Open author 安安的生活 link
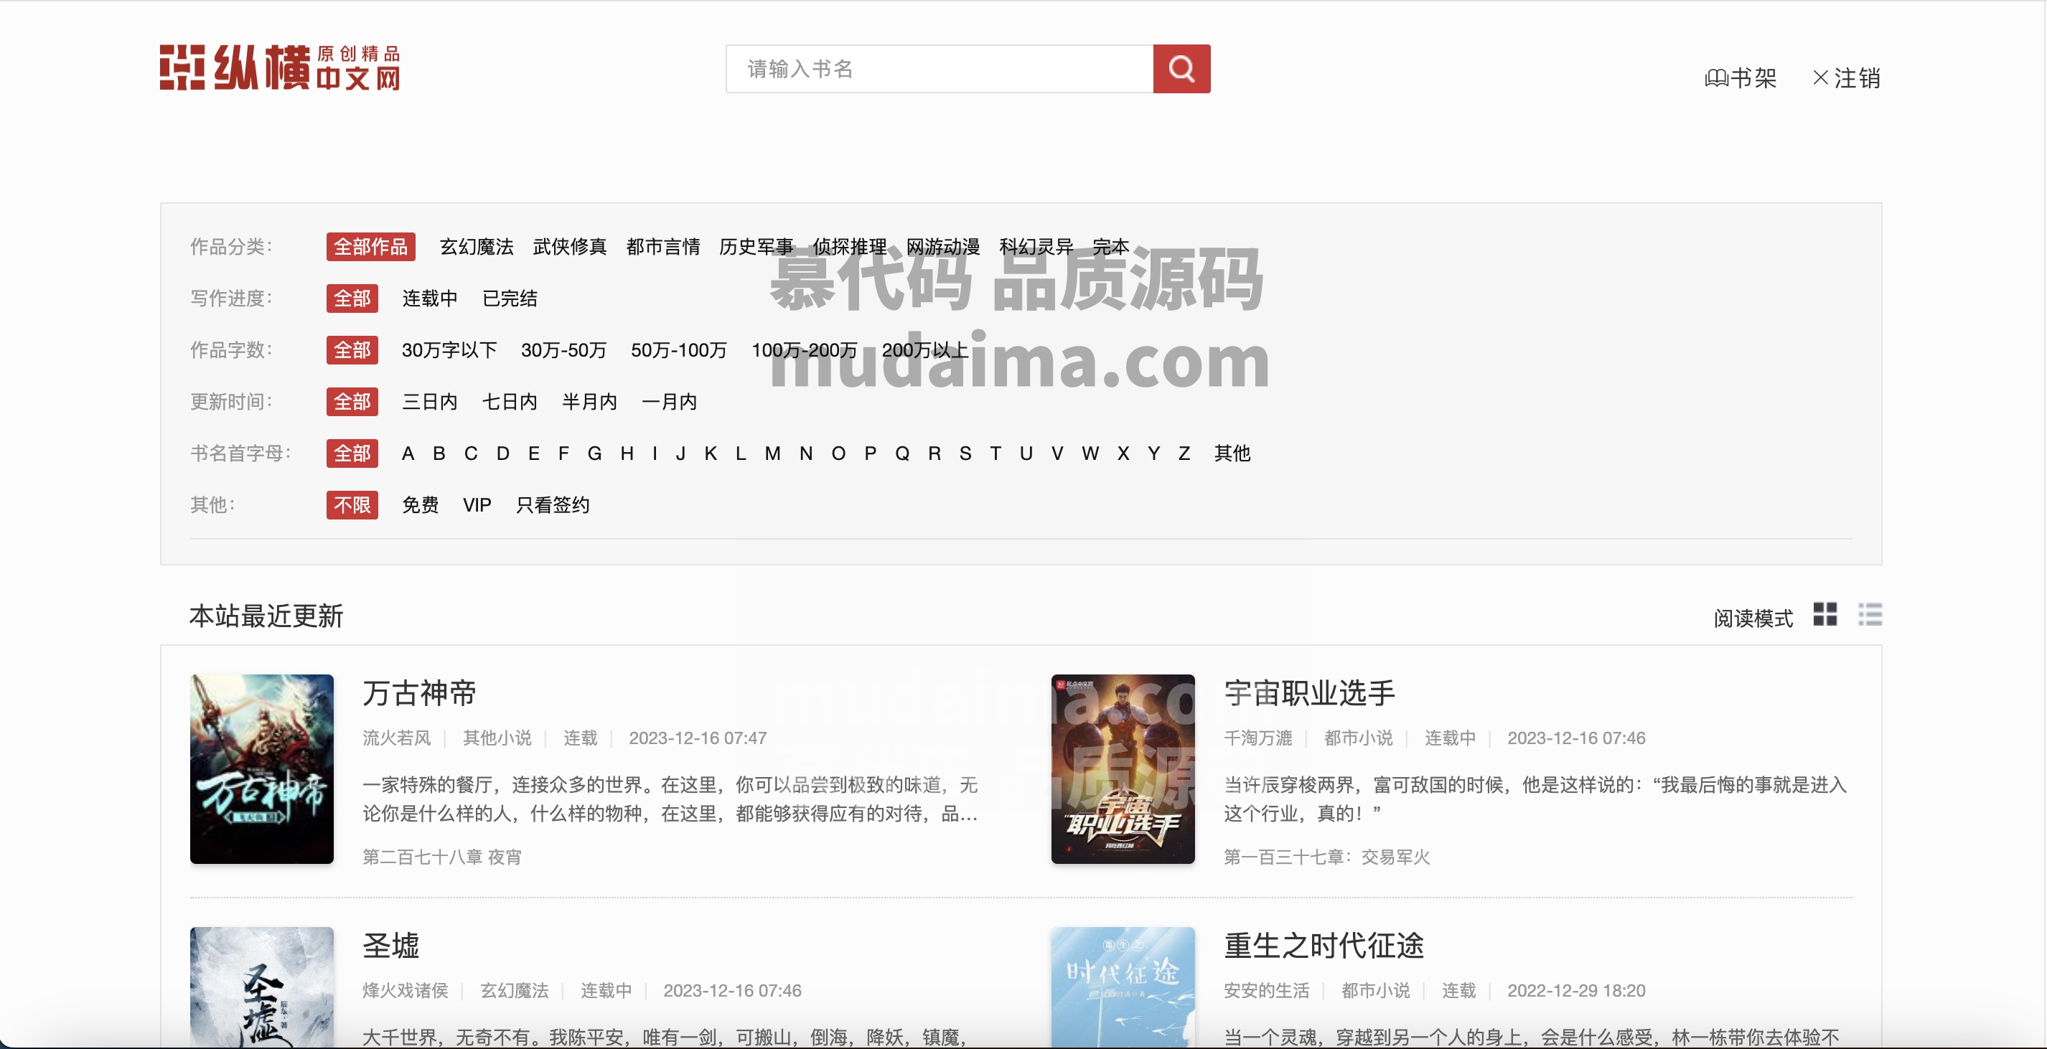 pyautogui.click(x=1267, y=991)
